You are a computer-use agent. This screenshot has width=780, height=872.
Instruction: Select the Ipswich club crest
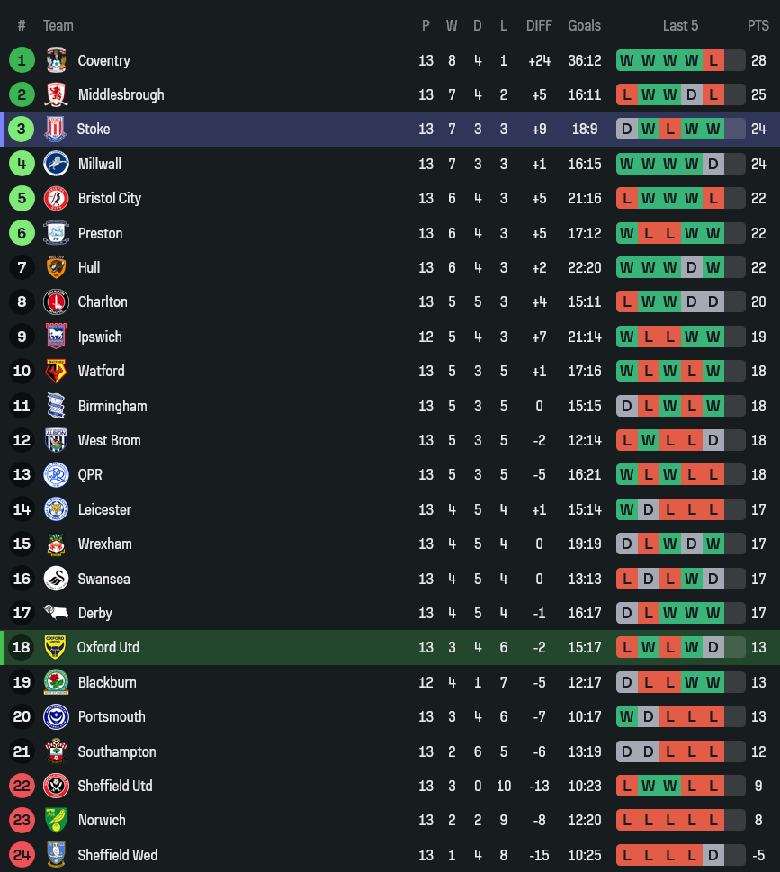[56, 337]
